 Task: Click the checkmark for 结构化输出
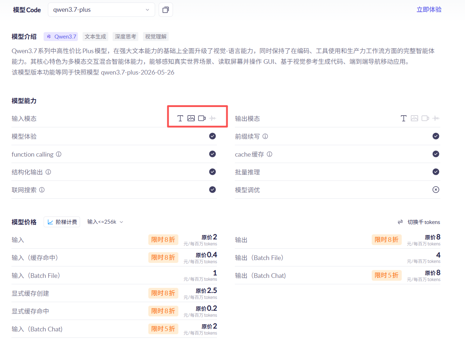coord(213,172)
